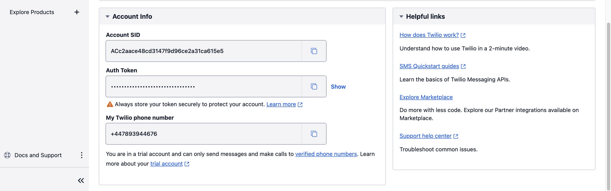Viewport: 611px width, 191px height.
Task: Click the Auth Token label
Action: (x=122, y=70)
